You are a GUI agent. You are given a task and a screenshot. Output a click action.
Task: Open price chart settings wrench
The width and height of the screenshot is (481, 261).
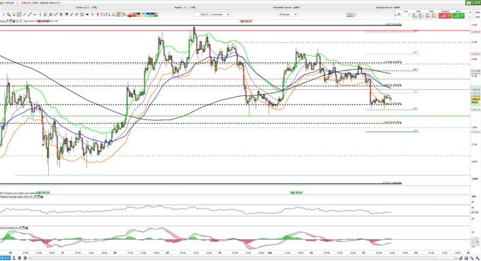[7, 21]
